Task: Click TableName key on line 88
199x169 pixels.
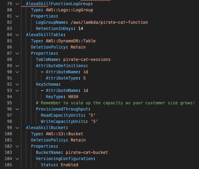Action: (47, 60)
